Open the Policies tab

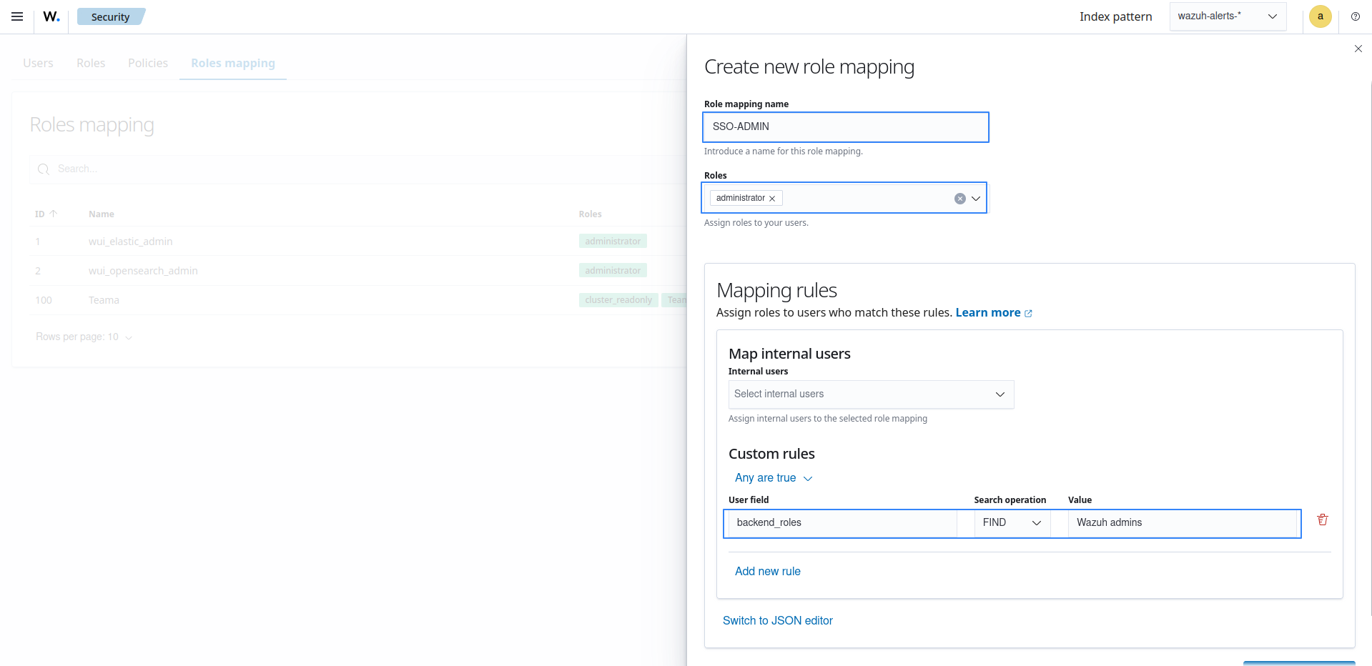coord(147,63)
